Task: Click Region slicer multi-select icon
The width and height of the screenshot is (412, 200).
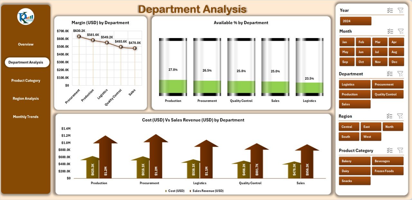Action: coord(389,116)
